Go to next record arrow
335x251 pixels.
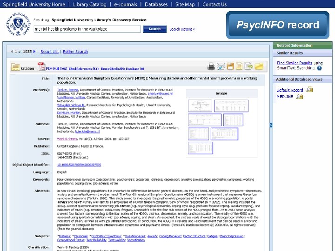(34, 52)
